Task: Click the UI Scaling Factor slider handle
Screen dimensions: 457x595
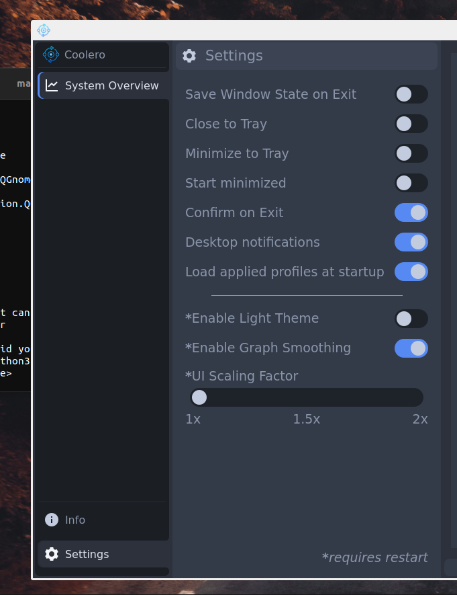Action: tap(199, 397)
